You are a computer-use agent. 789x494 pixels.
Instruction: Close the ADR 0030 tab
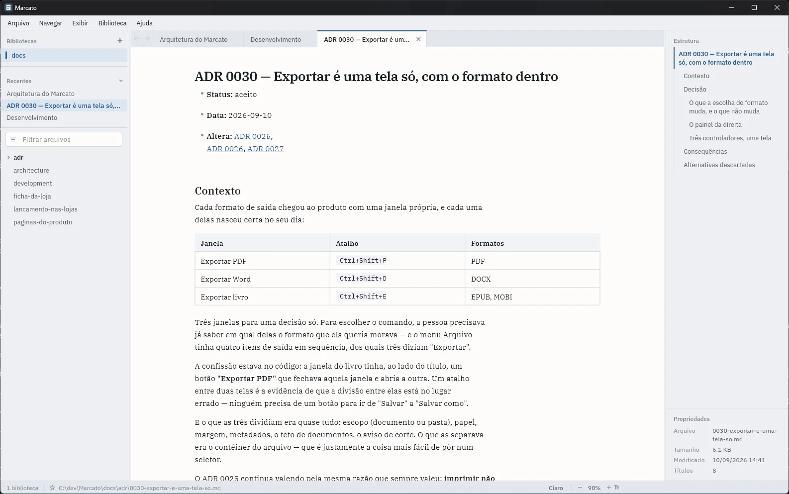pos(418,39)
